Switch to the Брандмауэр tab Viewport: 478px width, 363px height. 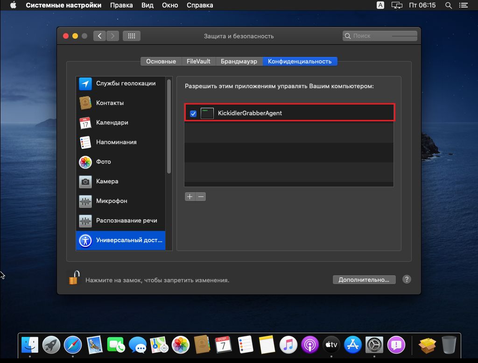pos(239,62)
